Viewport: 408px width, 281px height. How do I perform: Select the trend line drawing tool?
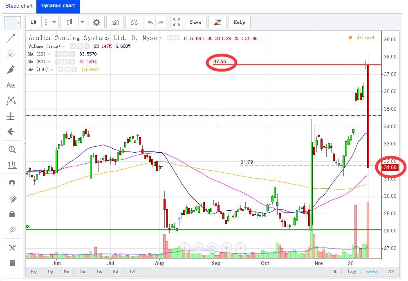(11, 38)
